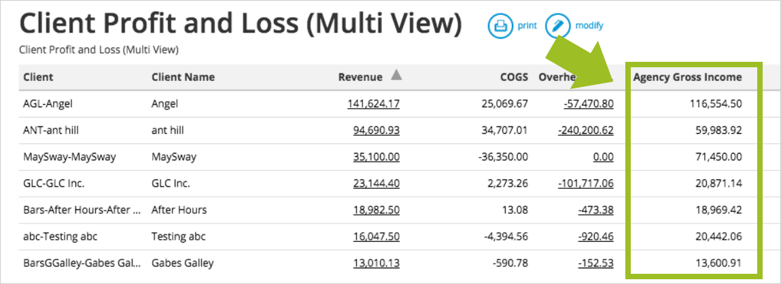Open the print text link
The width and height of the screenshot is (781, 284).
click(x=527, y=26)
